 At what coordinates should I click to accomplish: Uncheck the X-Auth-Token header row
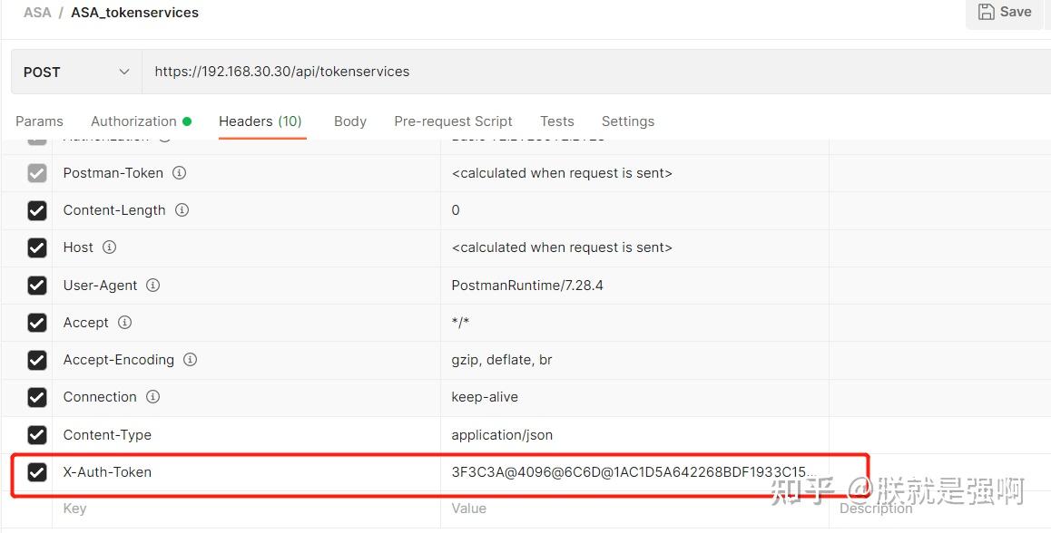[x=37, y=471]
